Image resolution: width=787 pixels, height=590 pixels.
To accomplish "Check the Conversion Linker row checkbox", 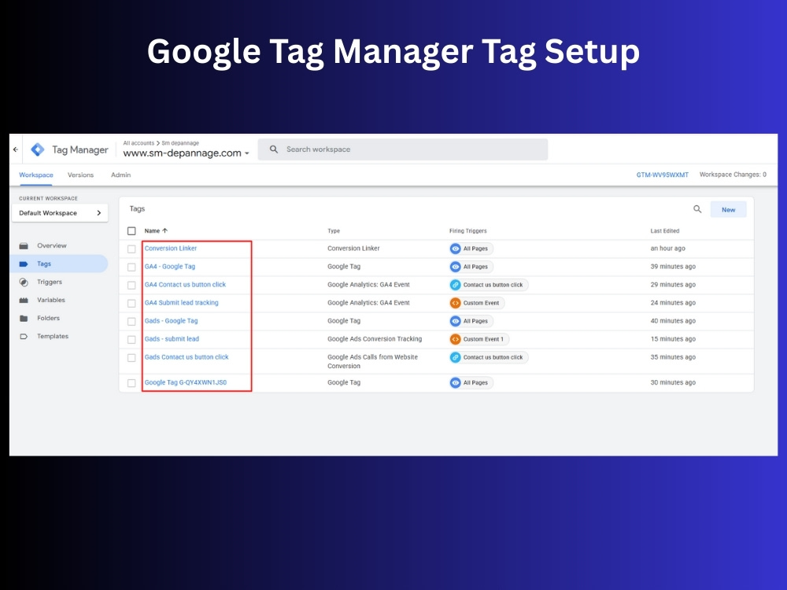I will coord(131,249).
